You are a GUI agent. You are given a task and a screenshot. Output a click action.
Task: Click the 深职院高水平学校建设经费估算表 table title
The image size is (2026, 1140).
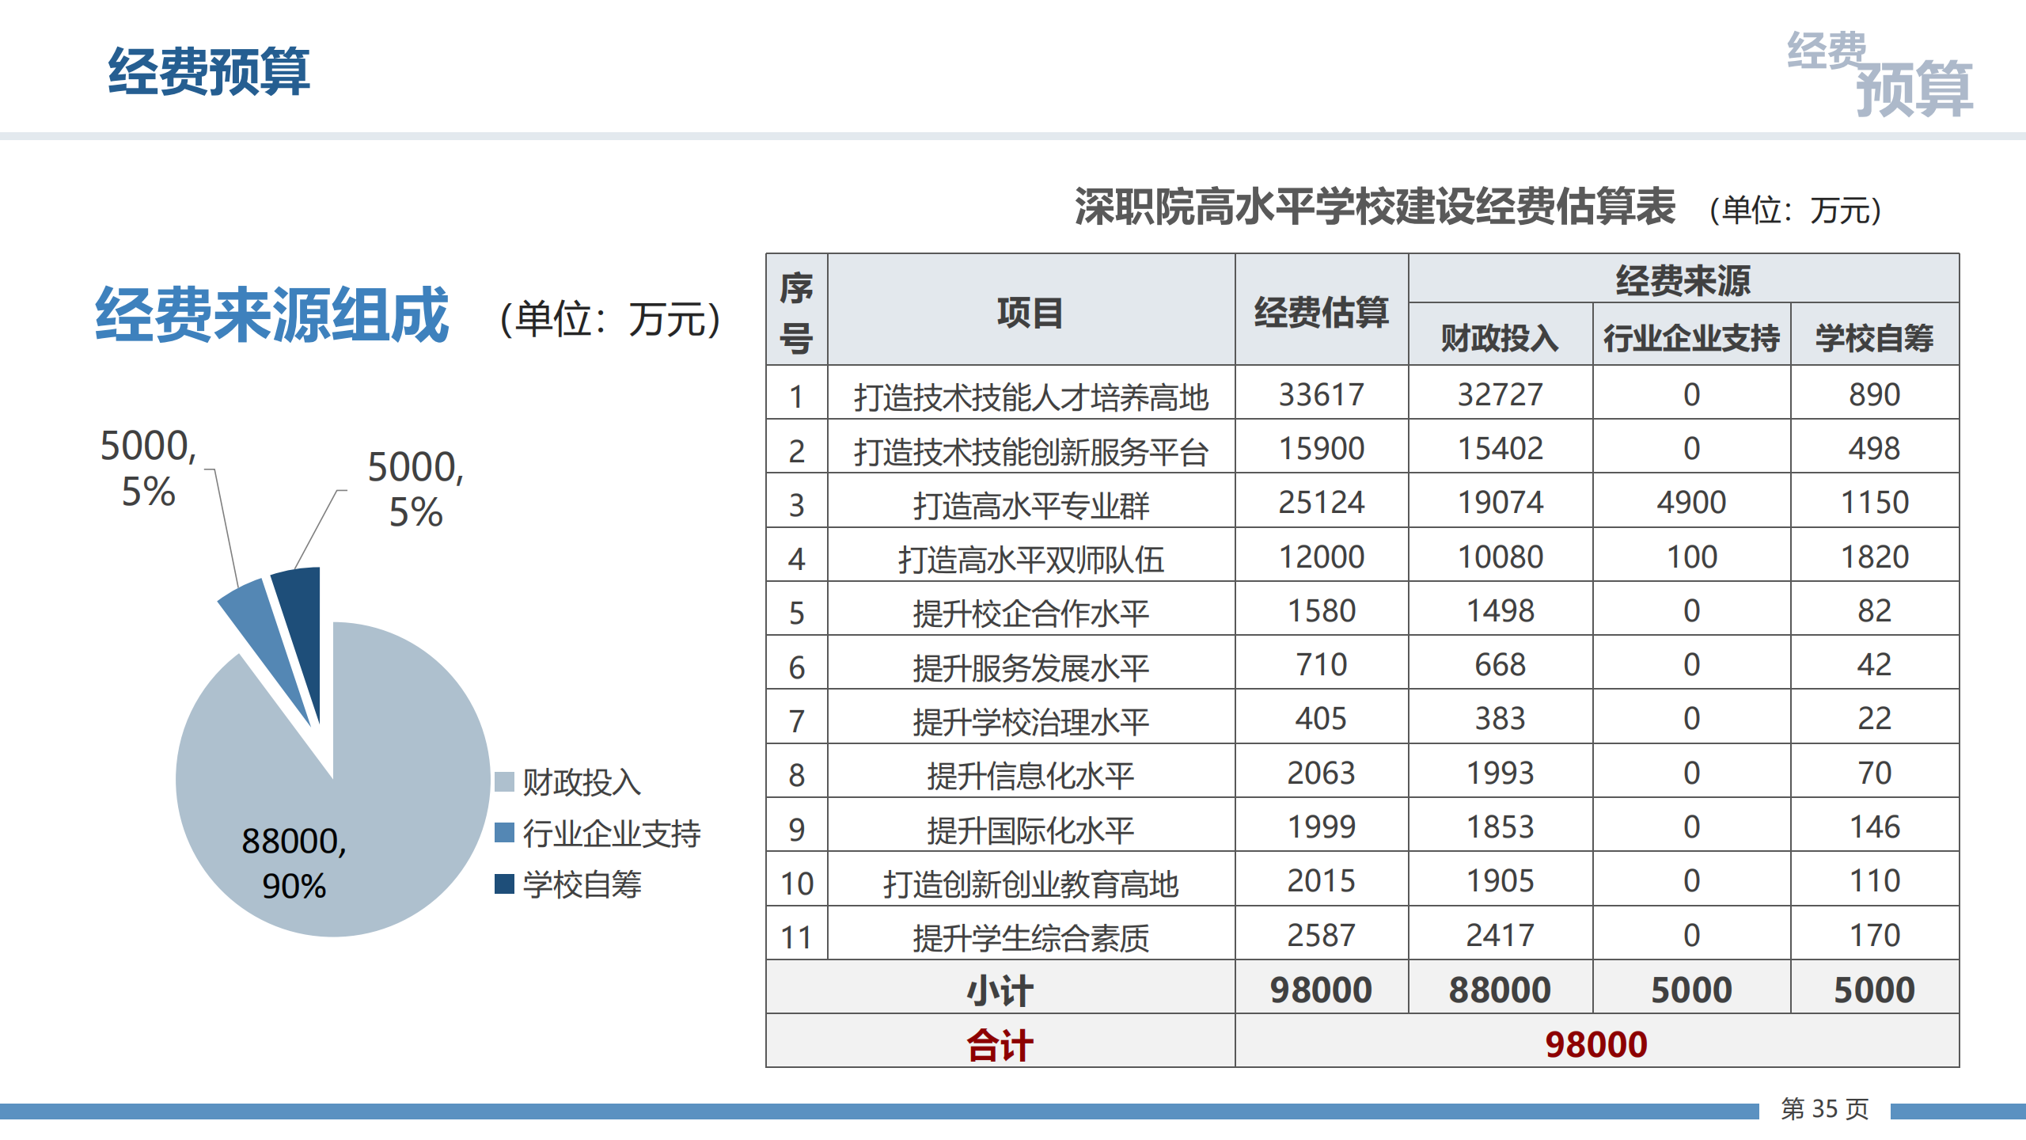tap(1375, 207)
